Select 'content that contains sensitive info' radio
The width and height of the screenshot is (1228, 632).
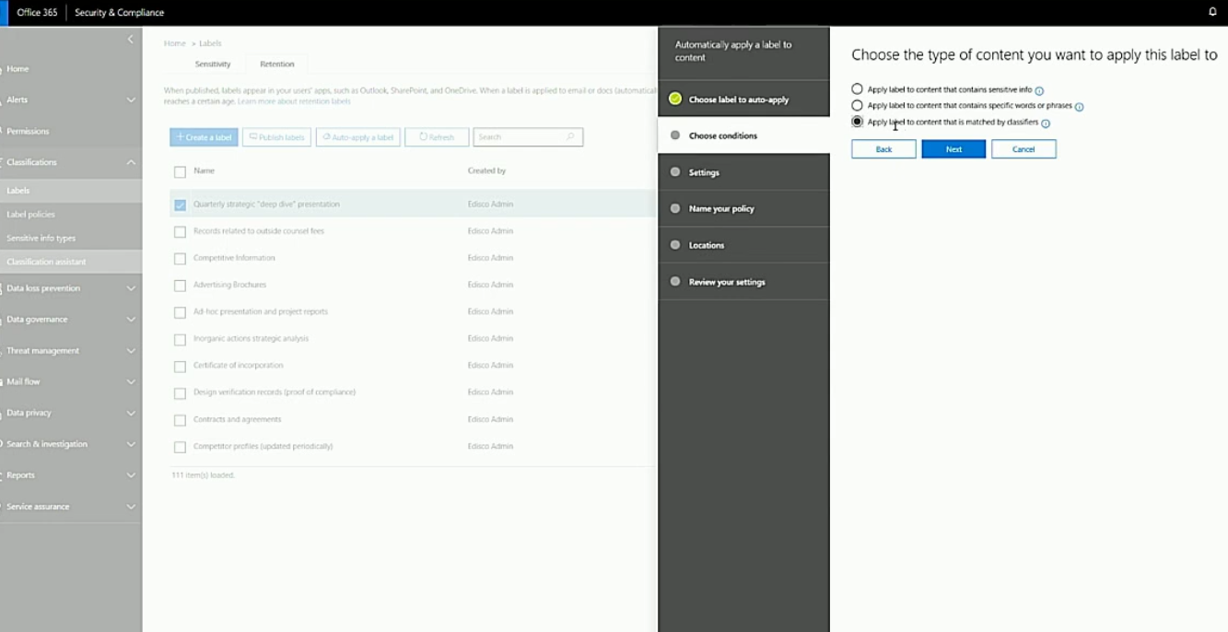pos(858,89)
